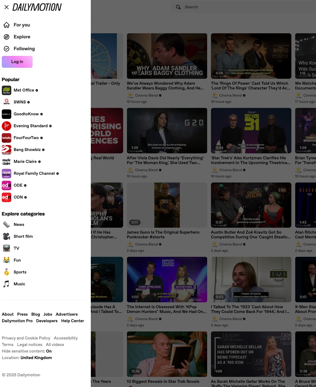Open the Royal Family Channel avatar

(7, 174)
